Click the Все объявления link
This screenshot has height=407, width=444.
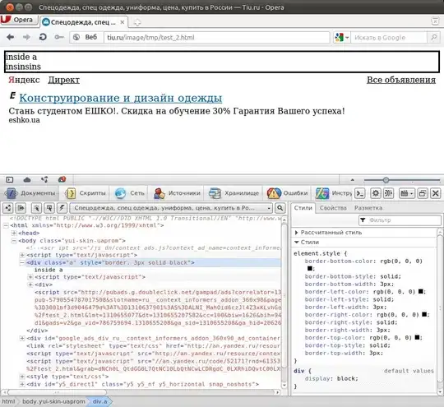(401, 80)
